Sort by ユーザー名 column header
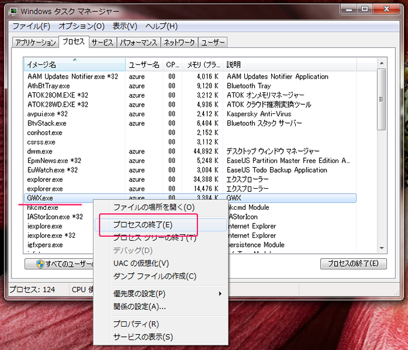This screenshot has height=350, width=408. click(x=144, y=65)
